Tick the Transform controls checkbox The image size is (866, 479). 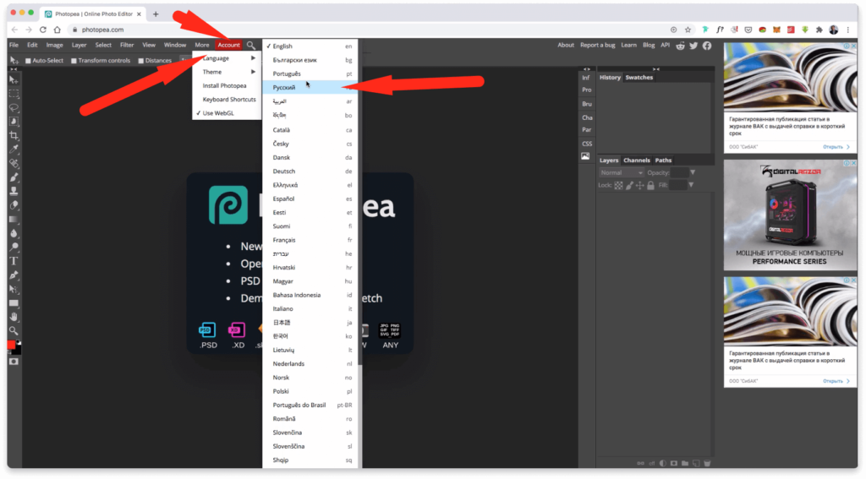point(74,61)
